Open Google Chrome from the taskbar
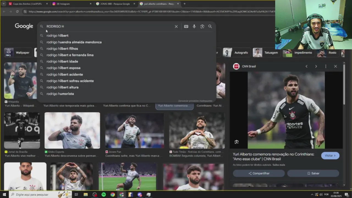Image resolution: width=352 pixels, height=198 pixels. tap(112, 194)
